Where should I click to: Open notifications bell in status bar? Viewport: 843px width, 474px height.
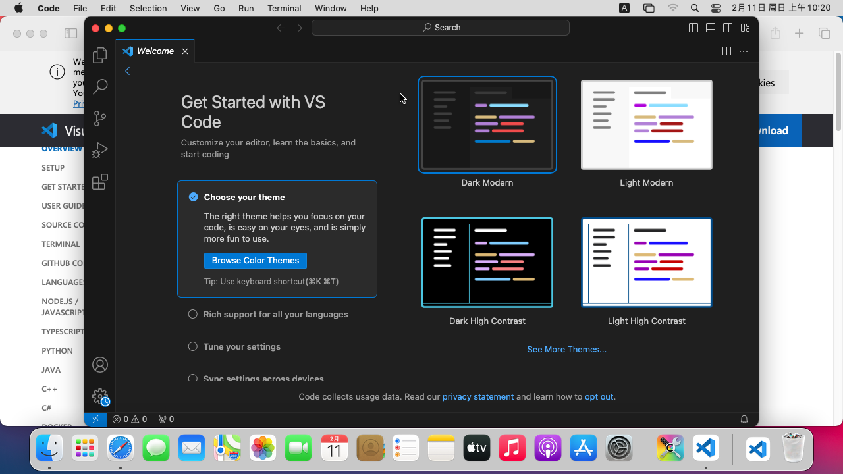coord(744,419)
